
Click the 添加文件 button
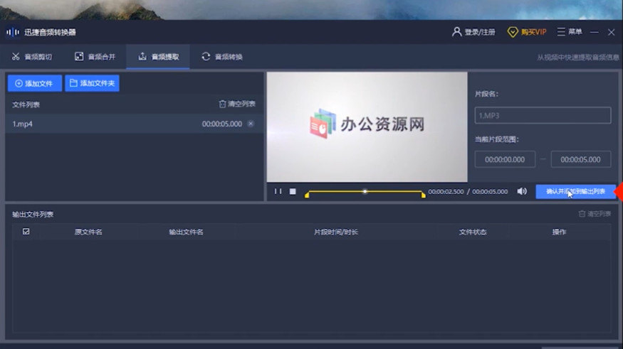pos(35,83)
